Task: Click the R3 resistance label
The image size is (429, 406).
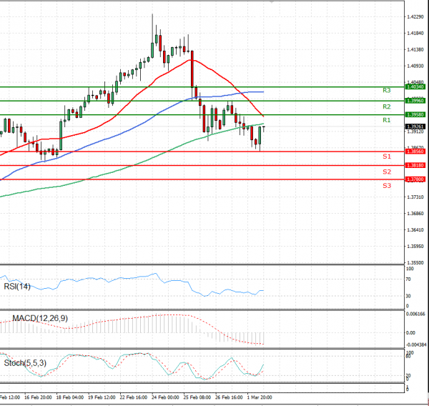Action: point(386,90)
